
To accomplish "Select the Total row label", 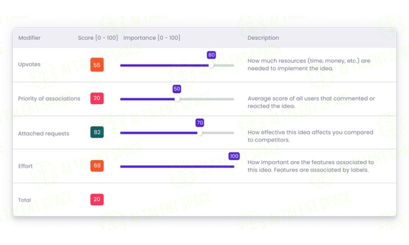I will tap(25, 200).
